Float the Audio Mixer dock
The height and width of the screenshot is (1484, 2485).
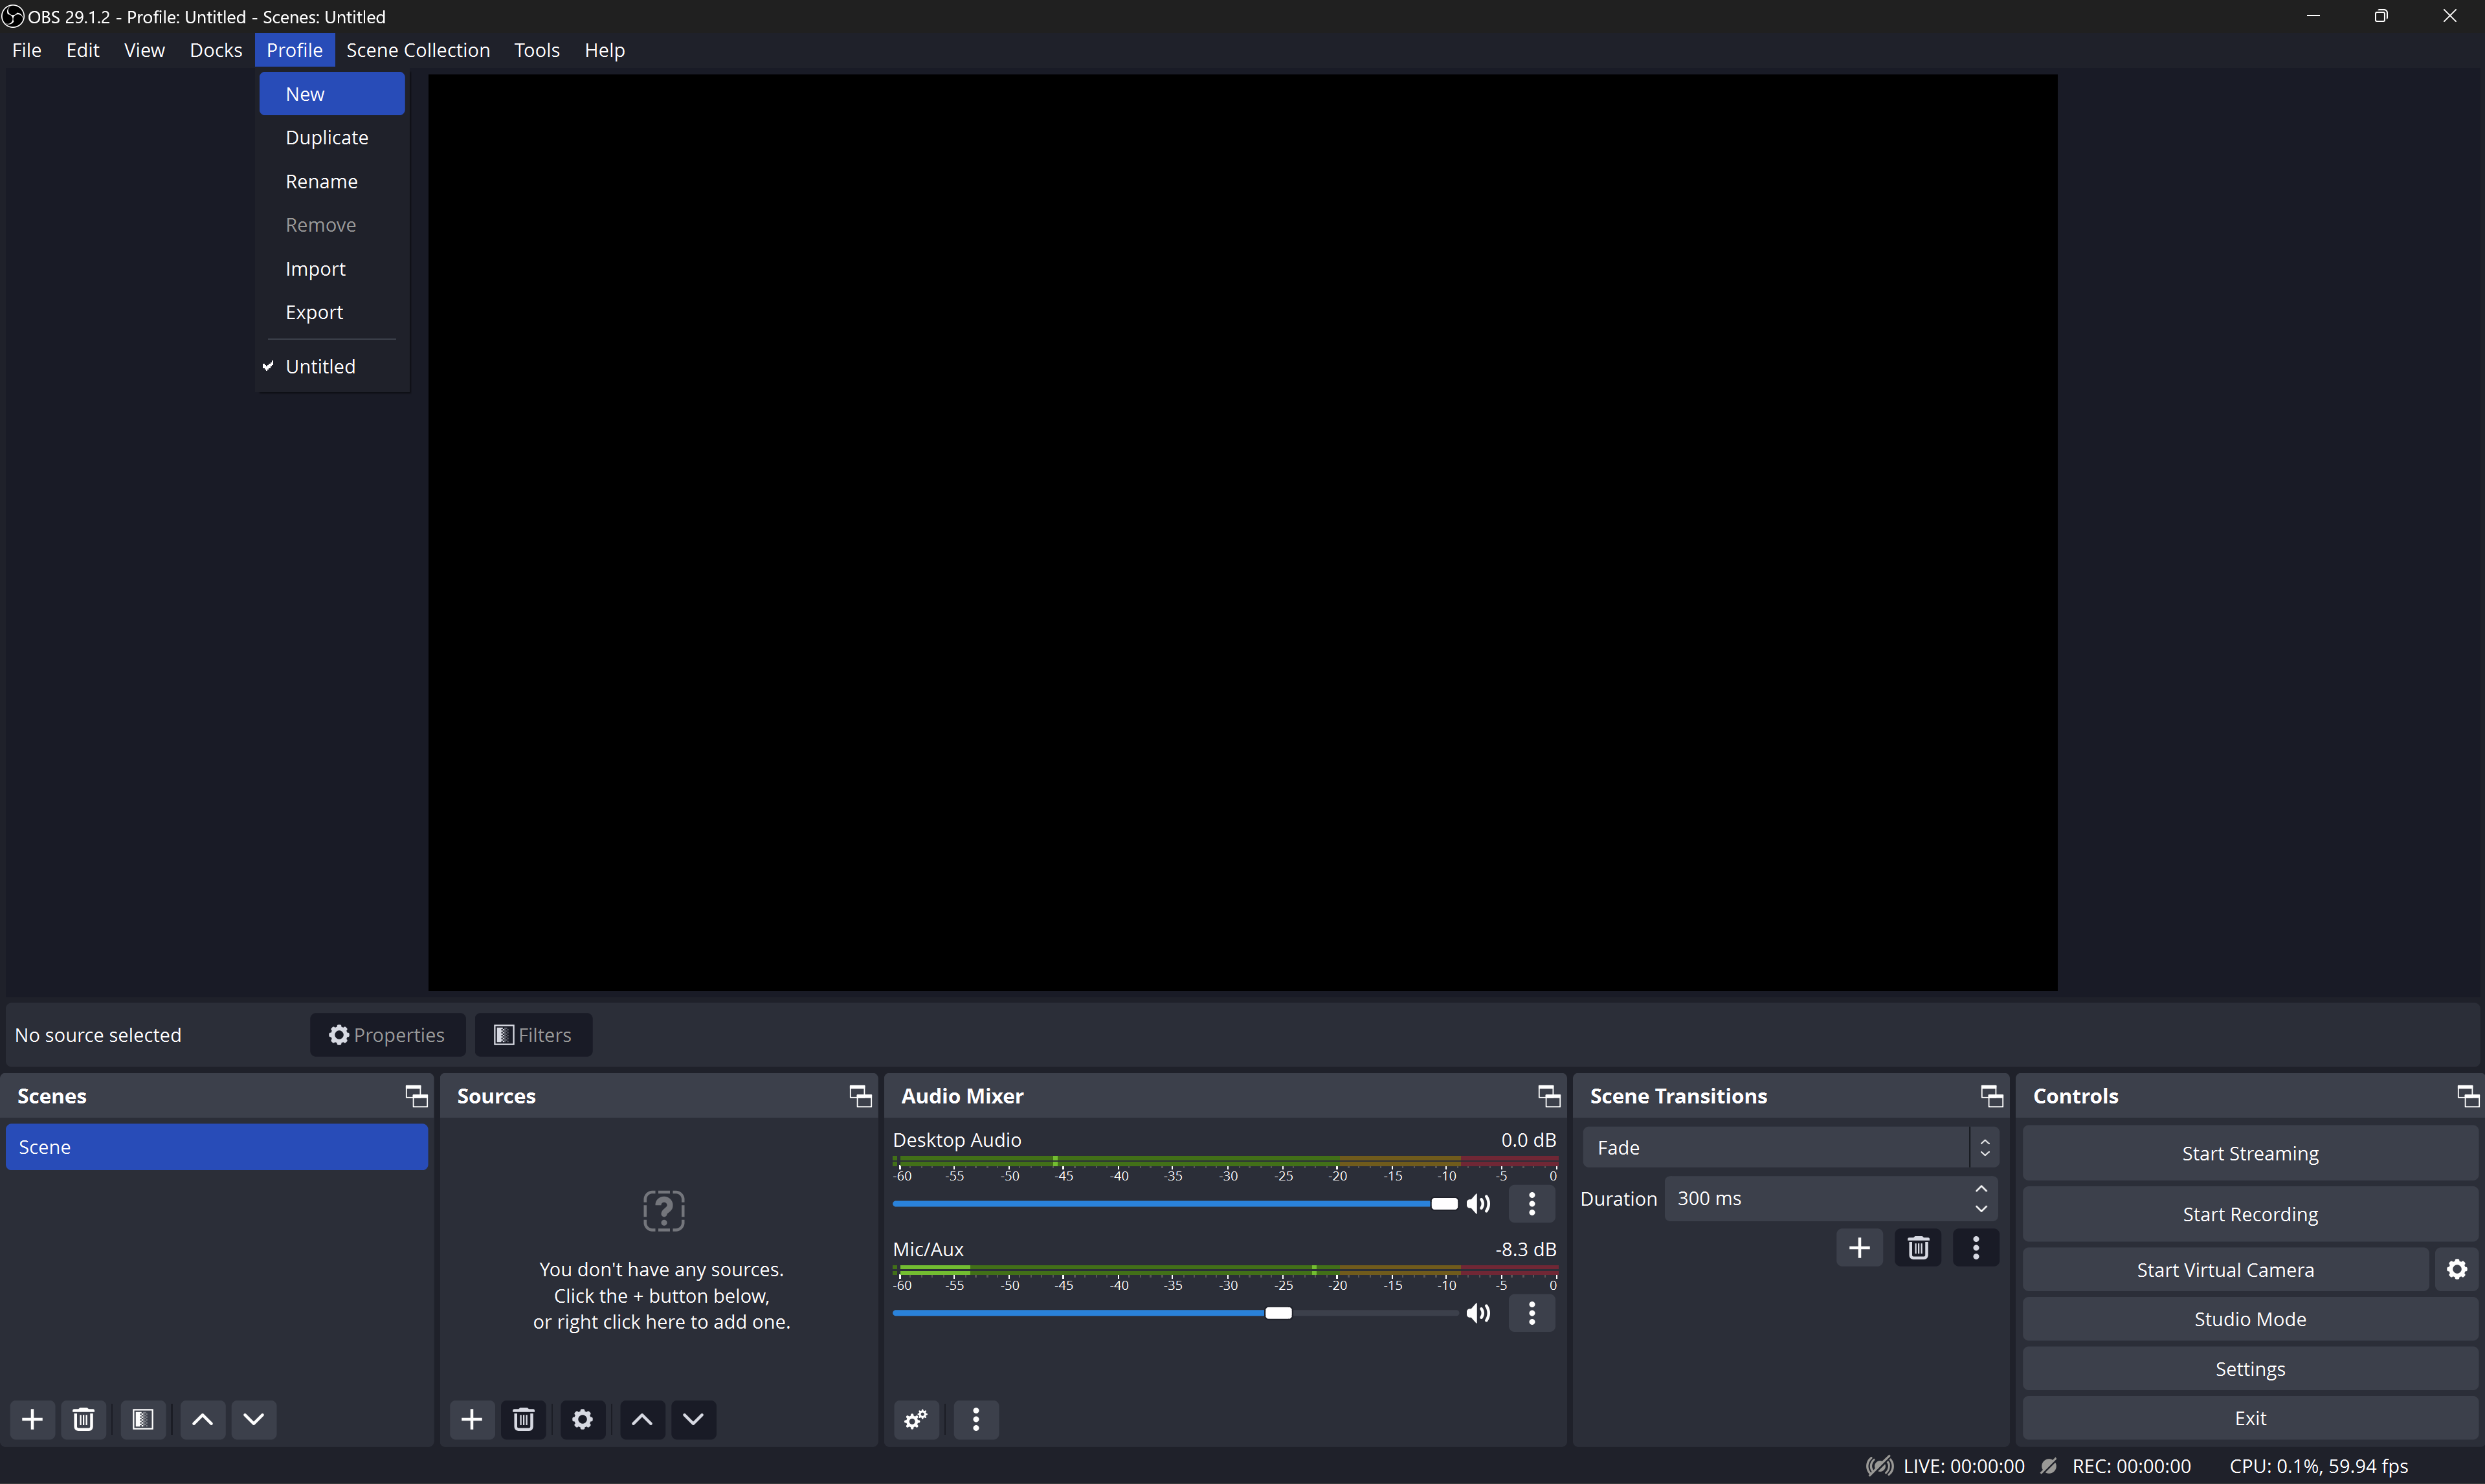1548,1096
